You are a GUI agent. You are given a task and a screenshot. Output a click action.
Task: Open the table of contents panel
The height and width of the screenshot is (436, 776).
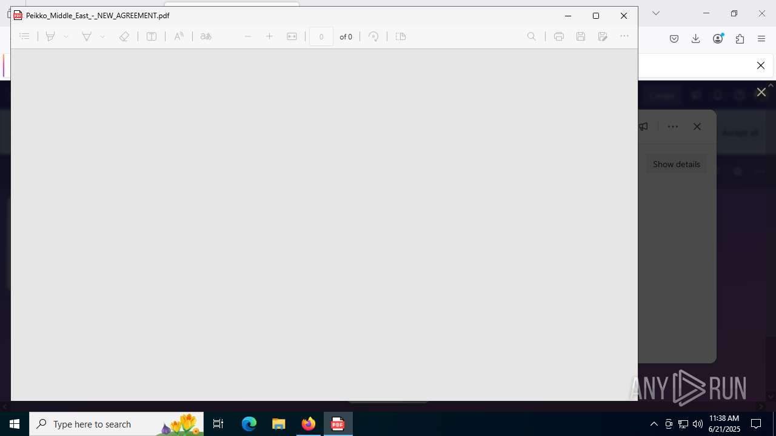24,36
